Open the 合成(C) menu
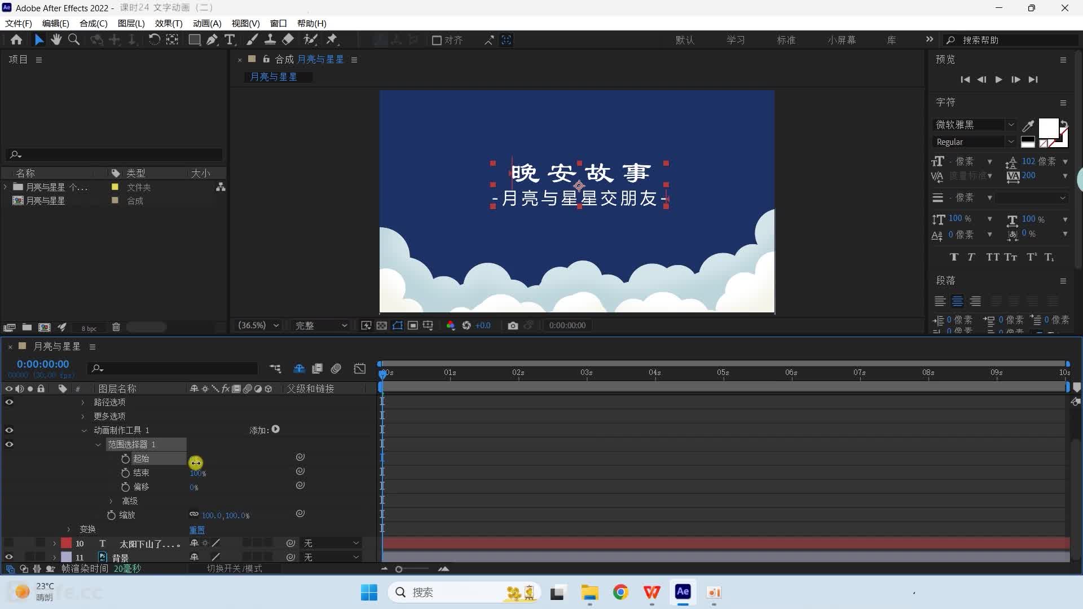This screenshot has height=609, width=1083. [x=93, y=23]
